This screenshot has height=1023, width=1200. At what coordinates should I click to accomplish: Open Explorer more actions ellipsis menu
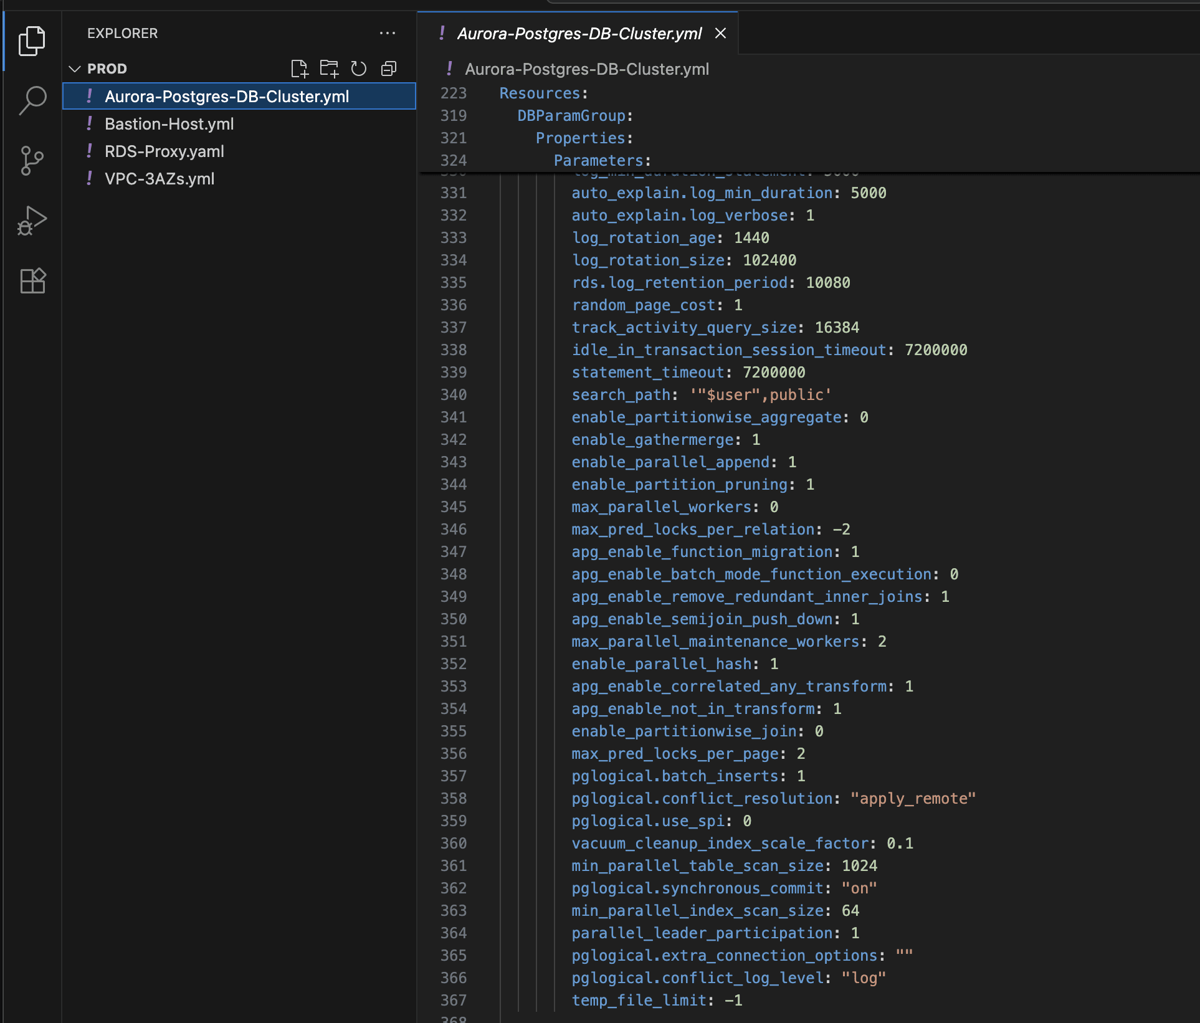click(x=388, y=33)
